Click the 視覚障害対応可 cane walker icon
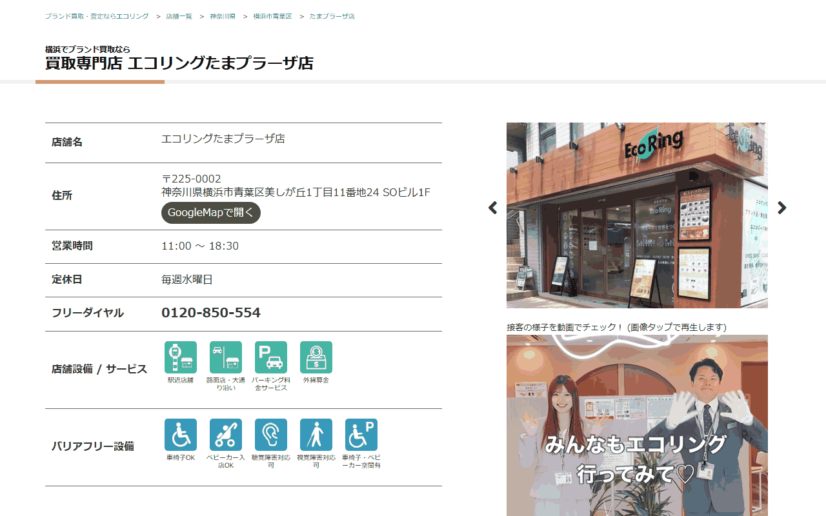 coord(316,435)
